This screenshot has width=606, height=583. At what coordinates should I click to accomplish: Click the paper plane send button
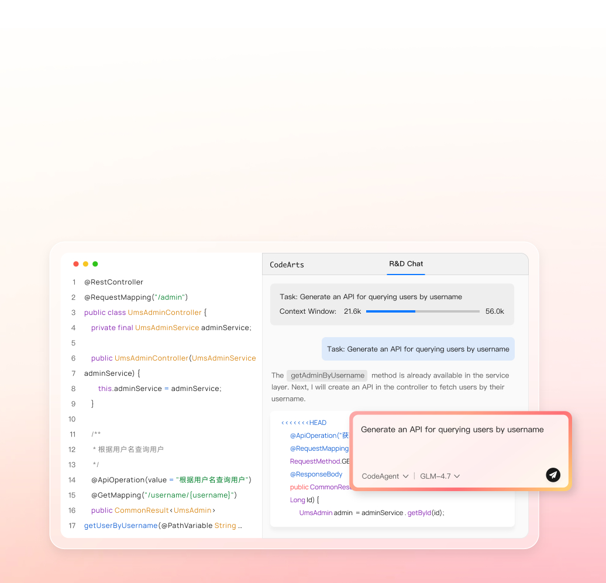pos(553,475)
